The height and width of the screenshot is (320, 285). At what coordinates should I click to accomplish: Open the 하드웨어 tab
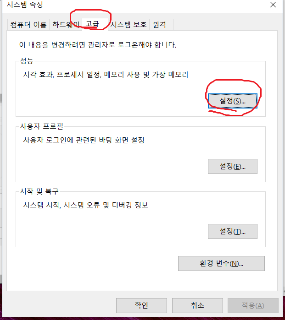66,25
